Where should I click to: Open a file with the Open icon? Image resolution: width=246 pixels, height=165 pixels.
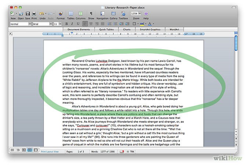coord(21,14)
